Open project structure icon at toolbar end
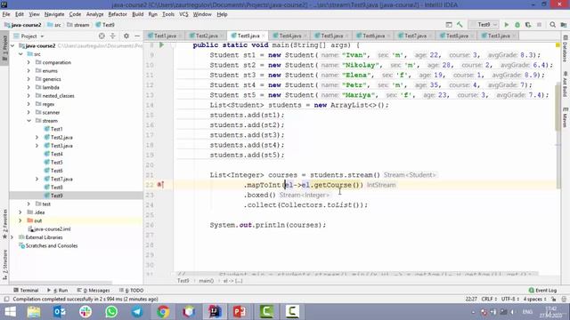The width and height of the screenshot is (570, 320). (x=564, y=25)
